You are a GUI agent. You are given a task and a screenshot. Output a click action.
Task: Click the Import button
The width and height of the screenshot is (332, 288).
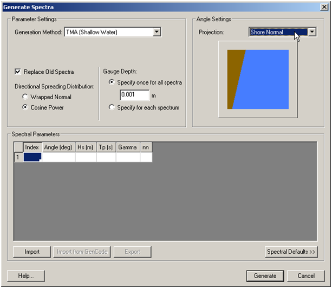(x=32, y=252)
